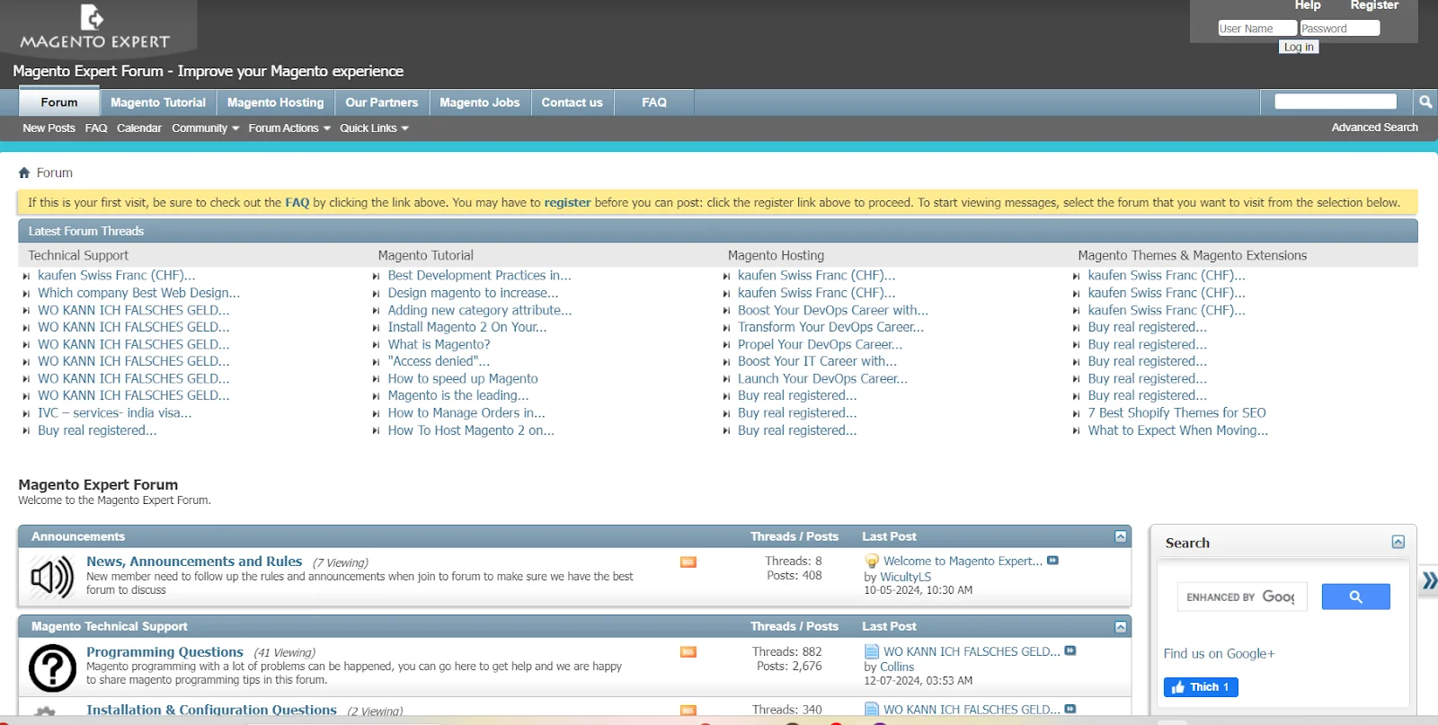Open News, Announcements and Rules forum
Image resolution: width=1438 pixels, height=725 pixels.
coord(194,561)
